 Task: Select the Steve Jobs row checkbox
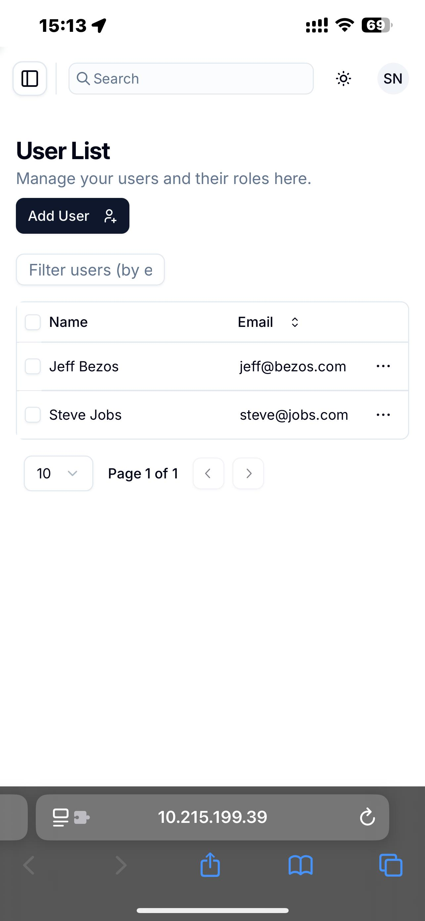(x=33, y=415)
